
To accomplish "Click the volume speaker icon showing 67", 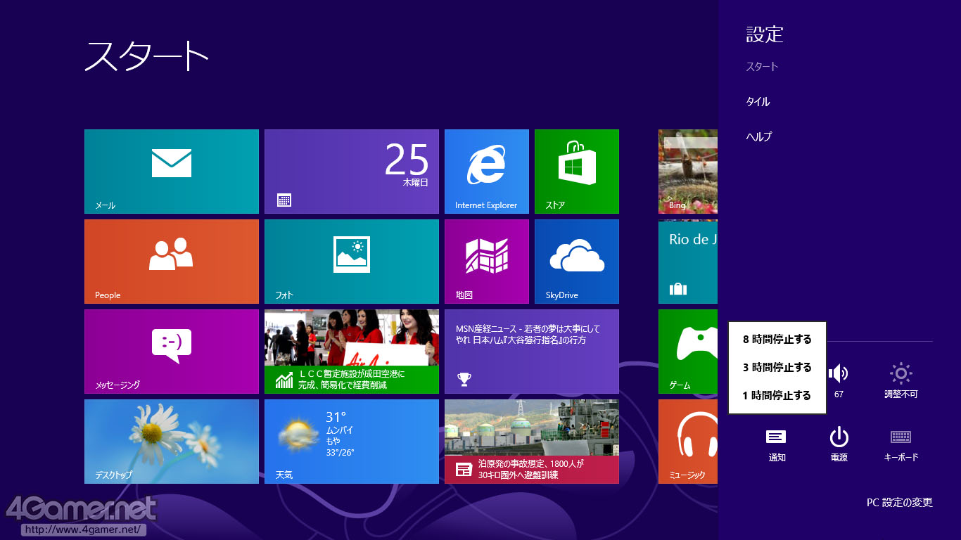I will [x=839, y=373].
